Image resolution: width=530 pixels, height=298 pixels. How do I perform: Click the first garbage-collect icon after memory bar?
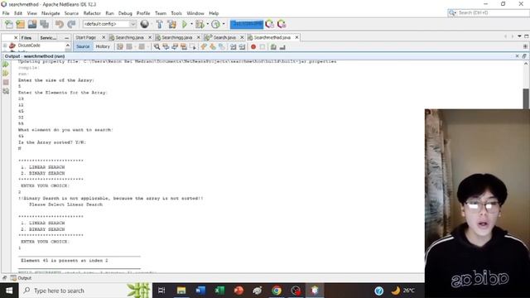(x=269, y=24)
